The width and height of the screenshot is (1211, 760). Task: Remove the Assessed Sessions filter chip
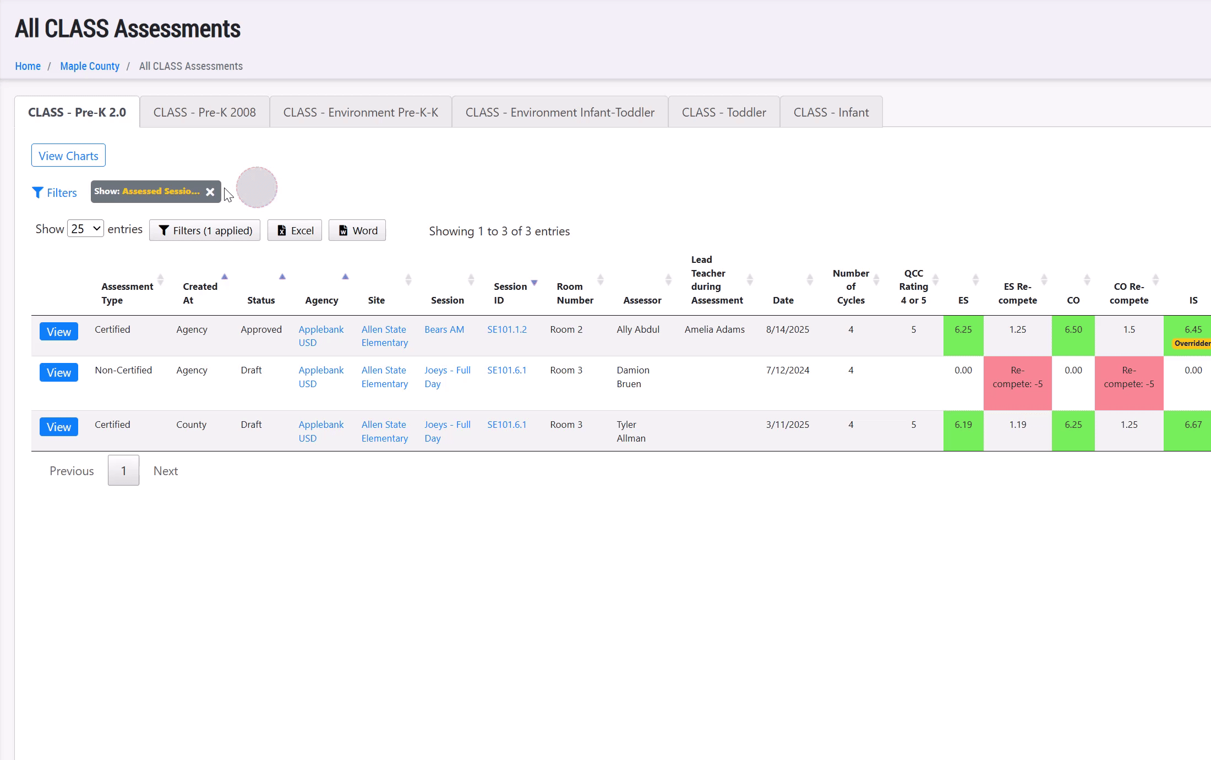tap(210, 192)
